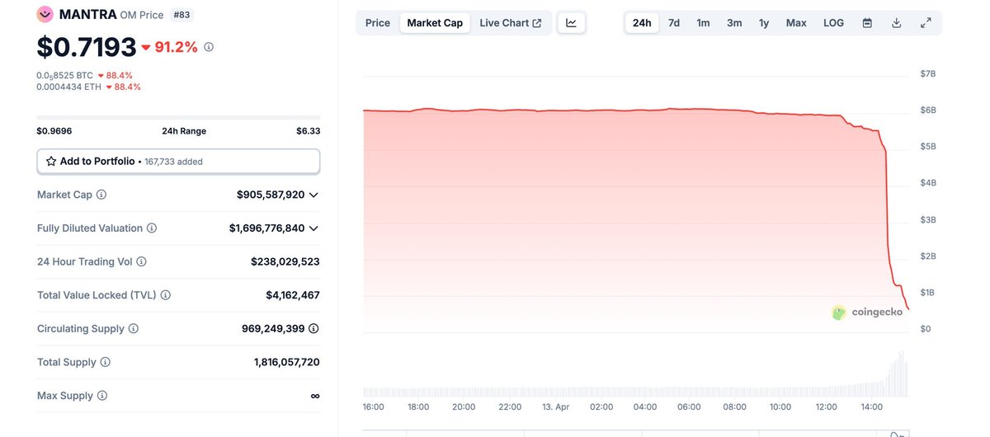Click the 24h Range price bar

tap(178, 117)
